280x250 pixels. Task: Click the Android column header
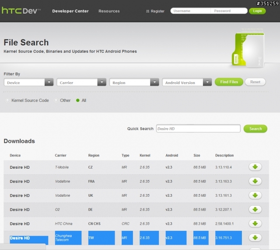pyautogui.click(x=172, y=155)
